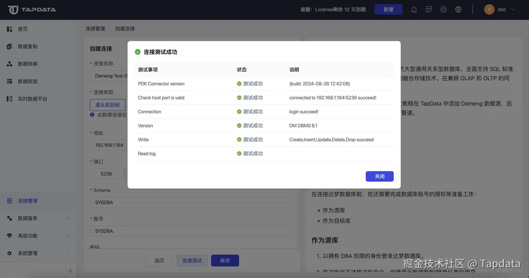Click 创建连接 breadcrumb text
This screenshot has height=278, width=529.
pos(125,29)
